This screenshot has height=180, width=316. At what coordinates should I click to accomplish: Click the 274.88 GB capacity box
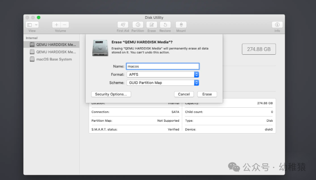(x=259, y=49)
